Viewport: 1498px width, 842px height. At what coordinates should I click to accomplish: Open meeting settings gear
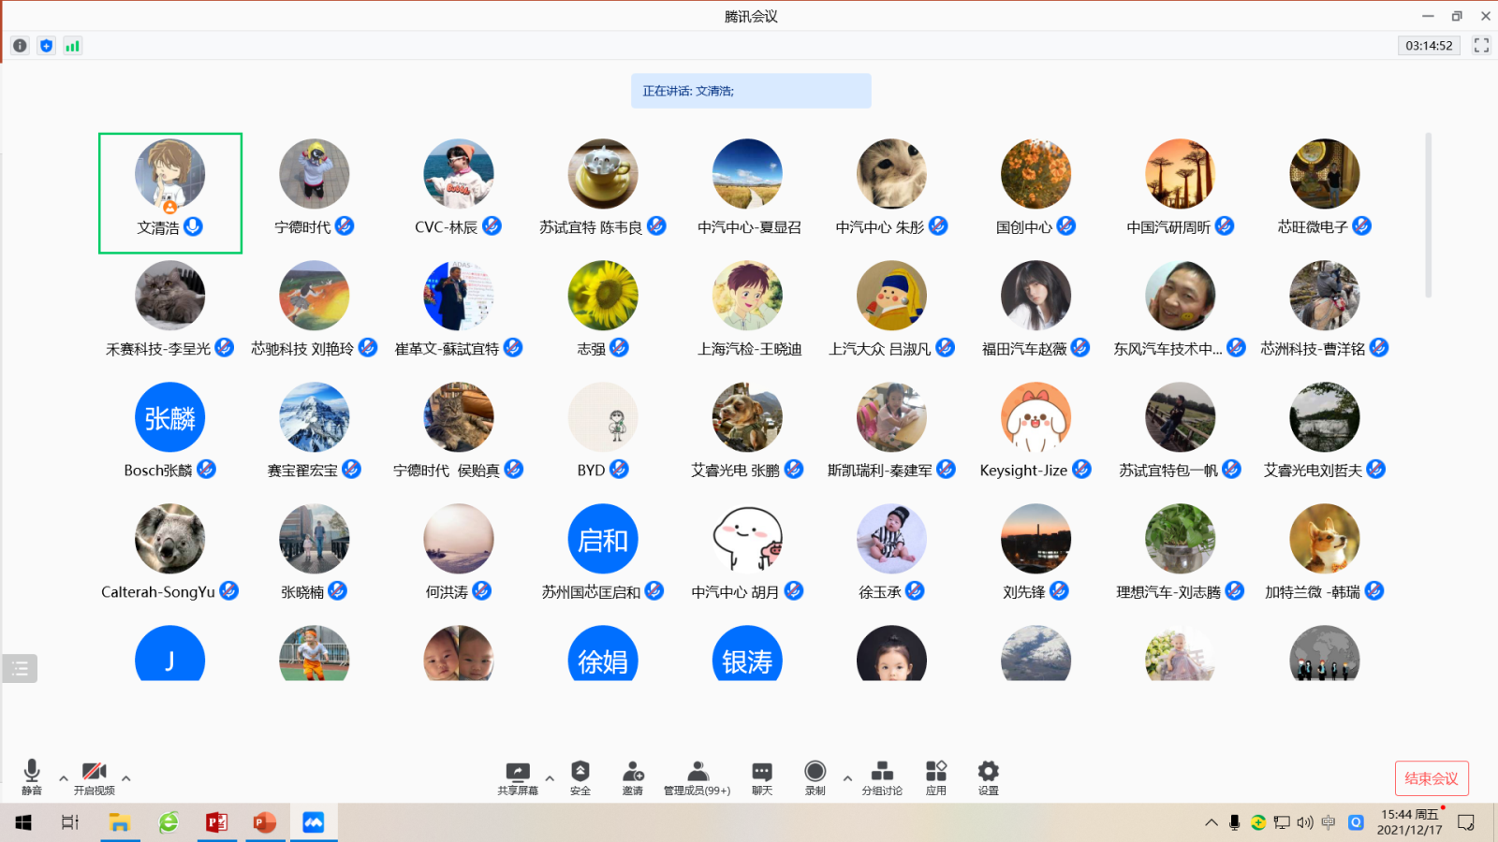coord(988,777)
